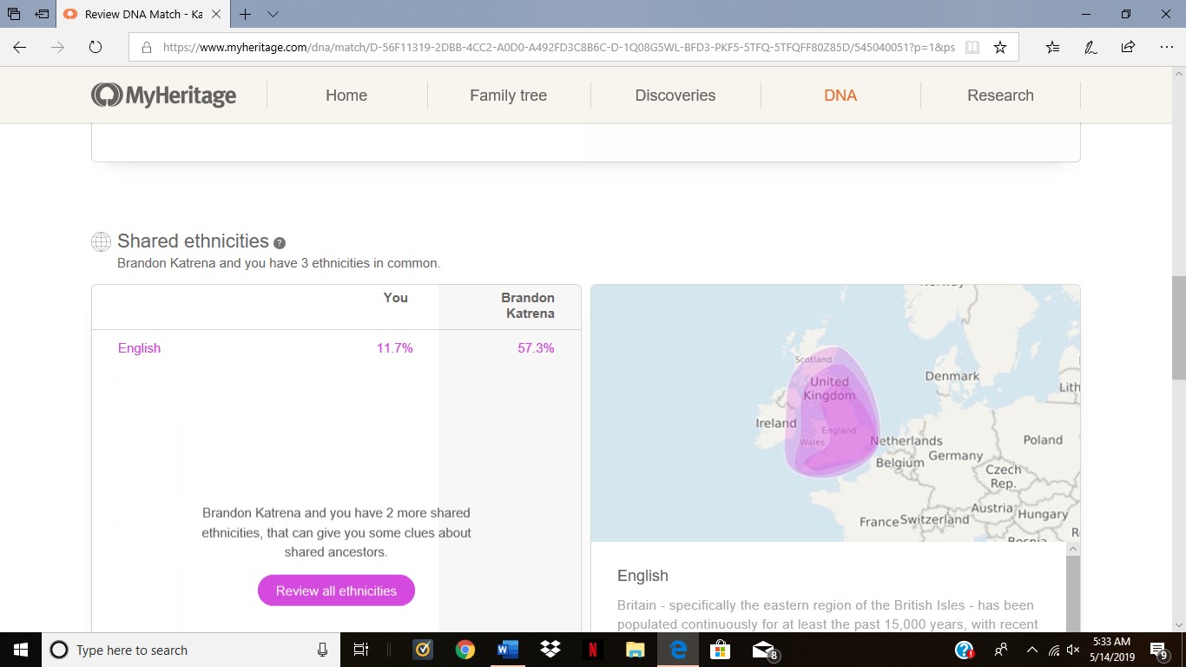1186x667 pixels.
Task: Open Dropbox from the taskbar
Action: click(x=550, y=650)
